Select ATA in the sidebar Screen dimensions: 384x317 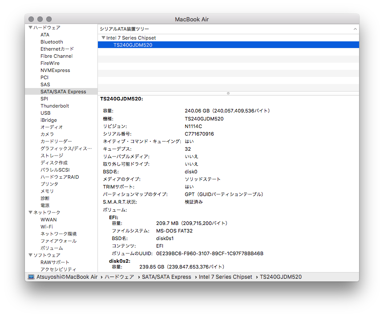(x=45, y=35)
